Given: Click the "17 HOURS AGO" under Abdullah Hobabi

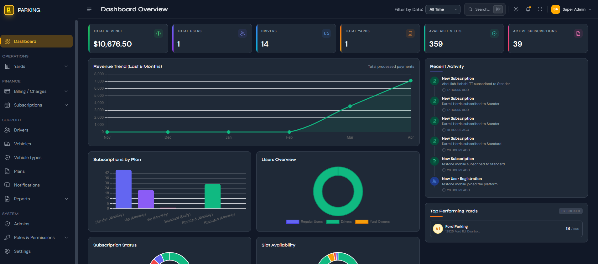Looking at the screenshot, I should click(x=458, y=90).
